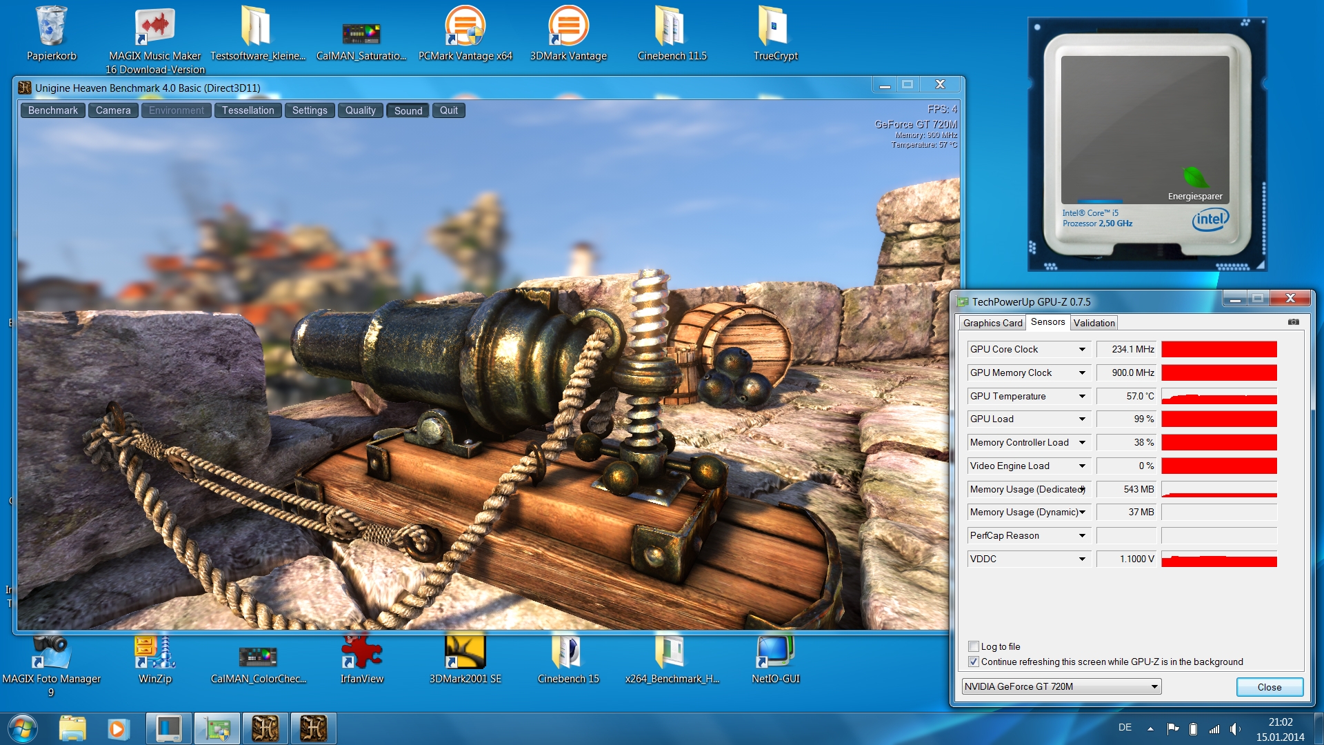Click the volume speaker tray icon
This screenshot has width=1324, height=745.
pyautogui.click(x=1234, y=728)
